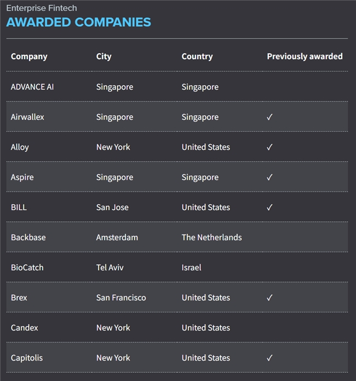The height and width of the screenshot is (381, 356).
Task: Click the Enterprise Fintech category label
Action: pos(42,8)
